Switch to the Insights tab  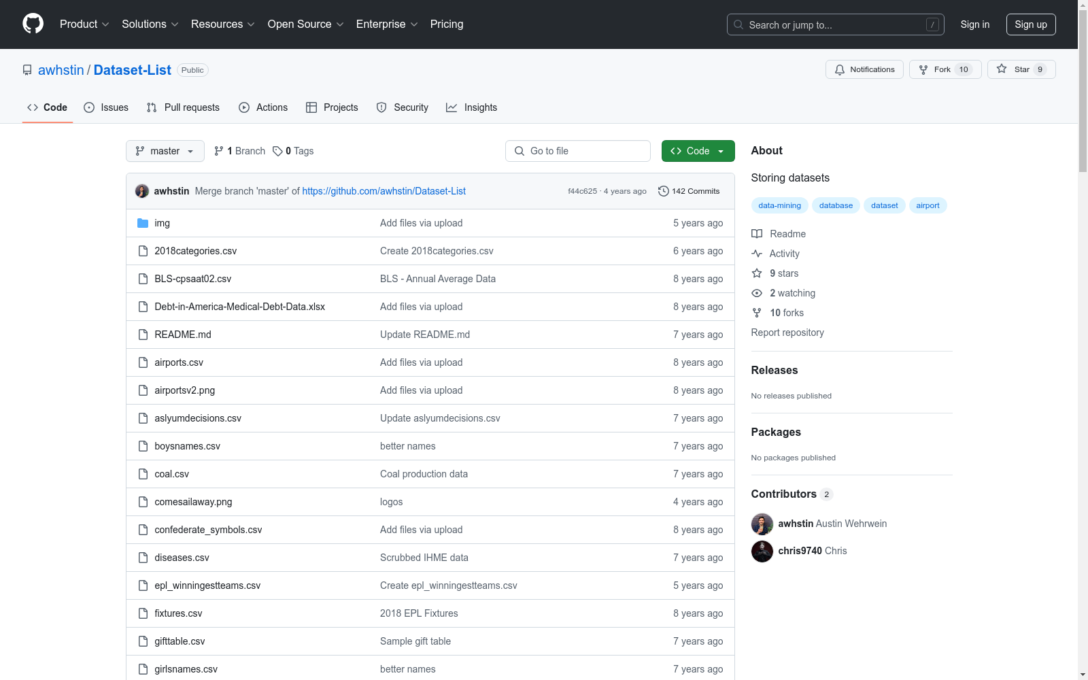472,107
